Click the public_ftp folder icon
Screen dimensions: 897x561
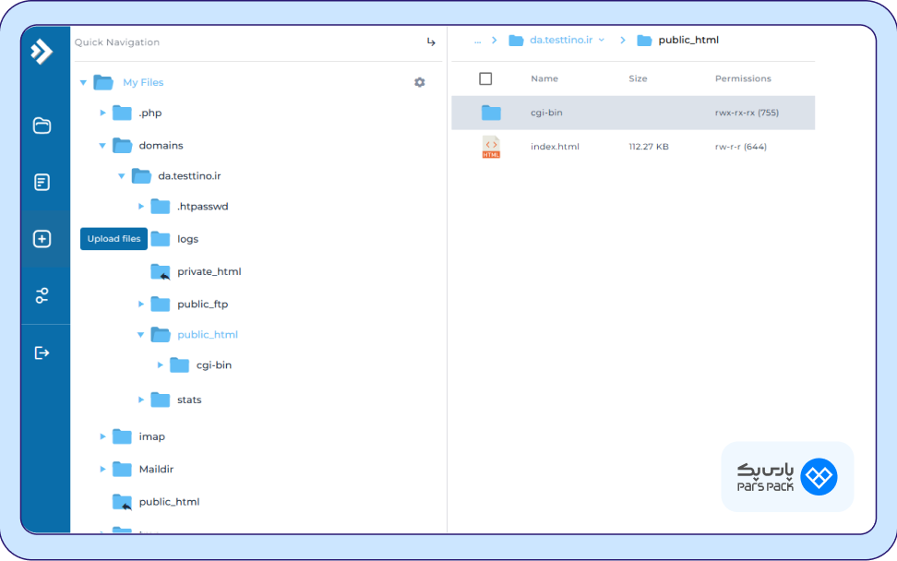(161, 304)
